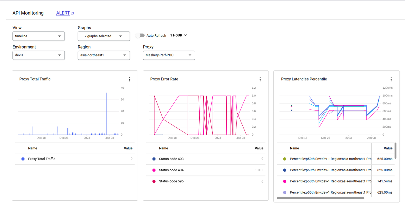The width and height of the screenshot is (405, 205).
Task: Open Proxy Total Traffic more options menu
Action: tap(129, 79)
